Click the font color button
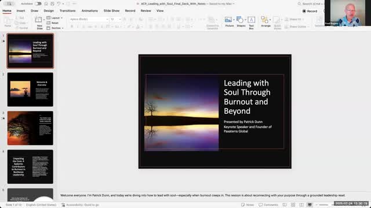Viewport: 371px width, 208px height. [x=138, y=27]
